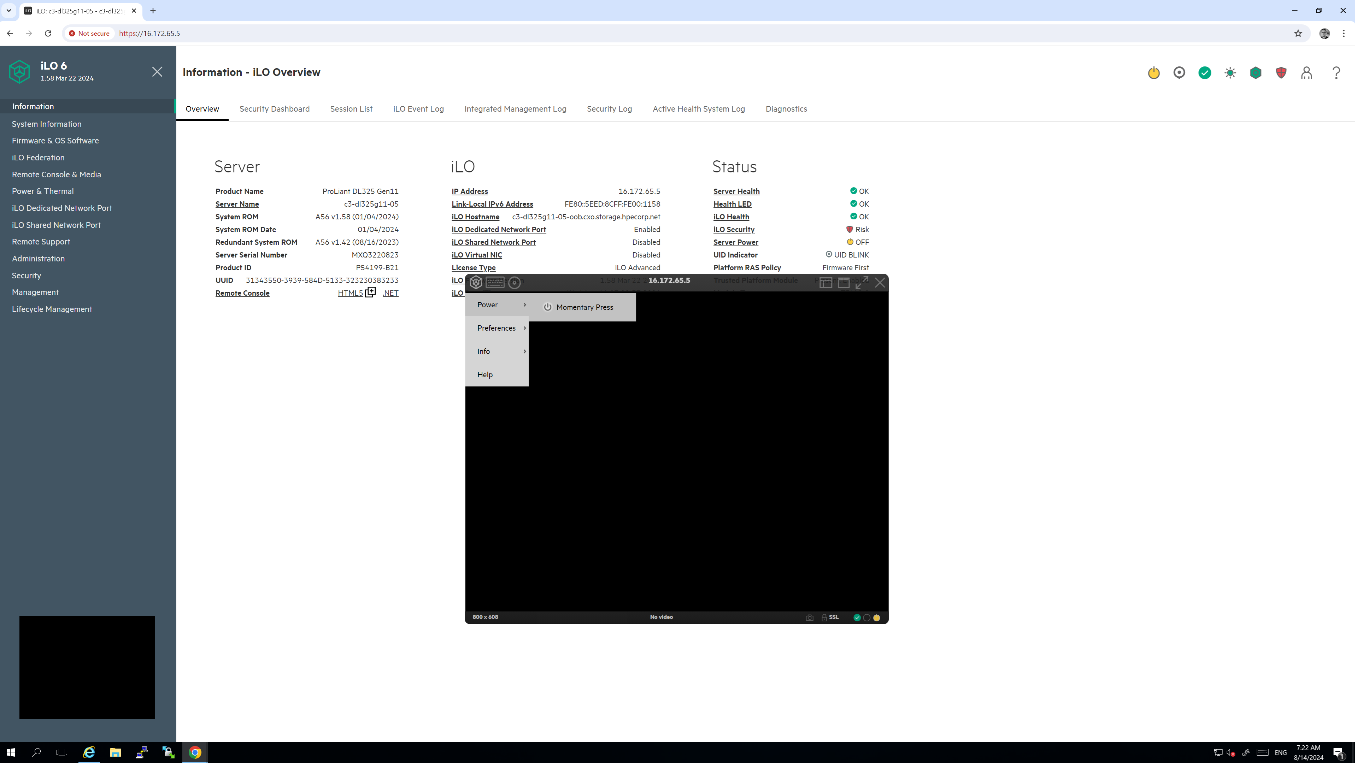Open the iLO Event Log tab

(418, 109)
